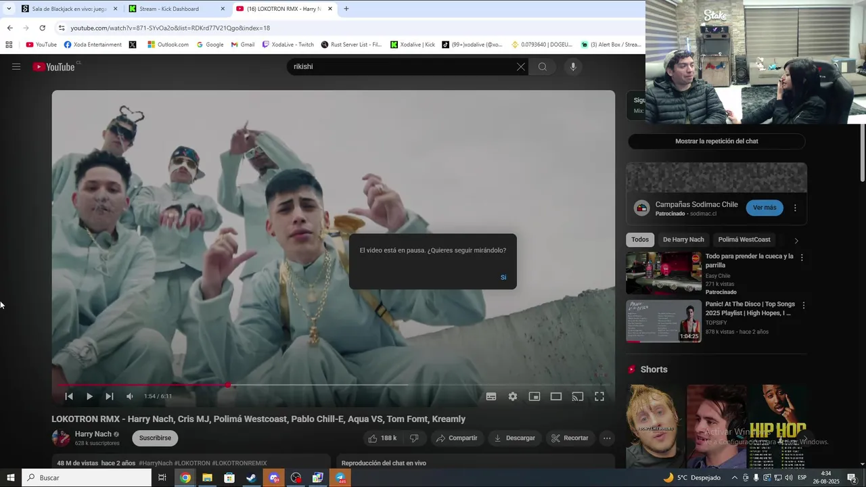Open the Harry Nach channel name link

click(93, 434)
